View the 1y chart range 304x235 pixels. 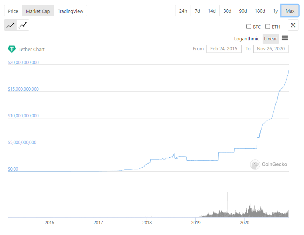pos(275,11)
